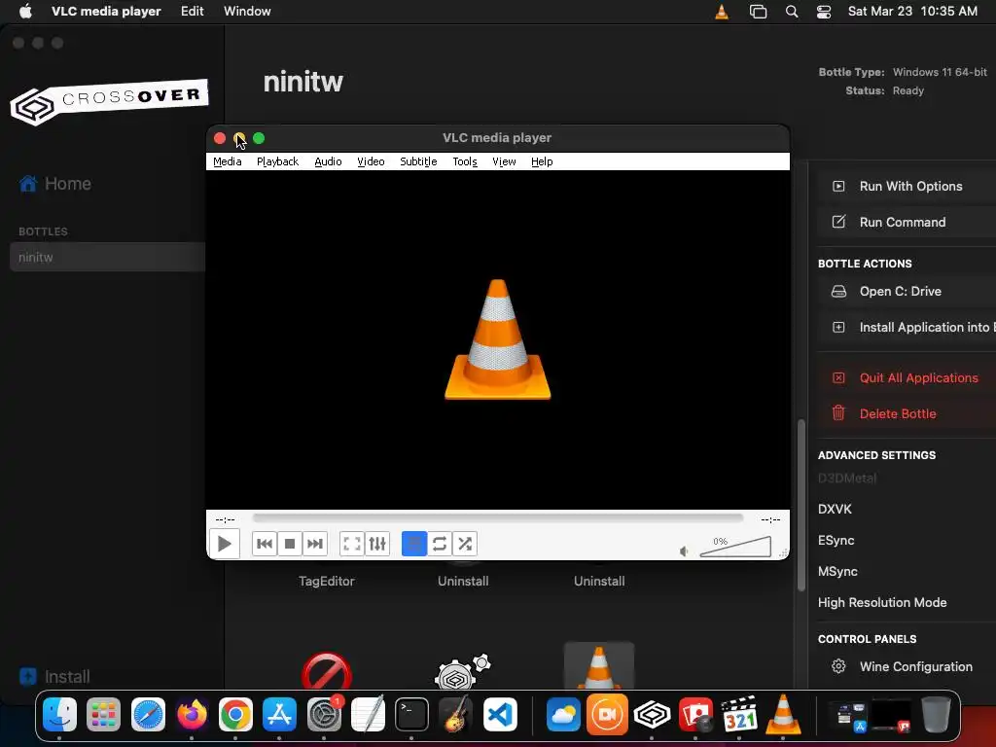Screen dimensions: 996x747
Task: Open the Media menu in VLC
Action: 228,161
